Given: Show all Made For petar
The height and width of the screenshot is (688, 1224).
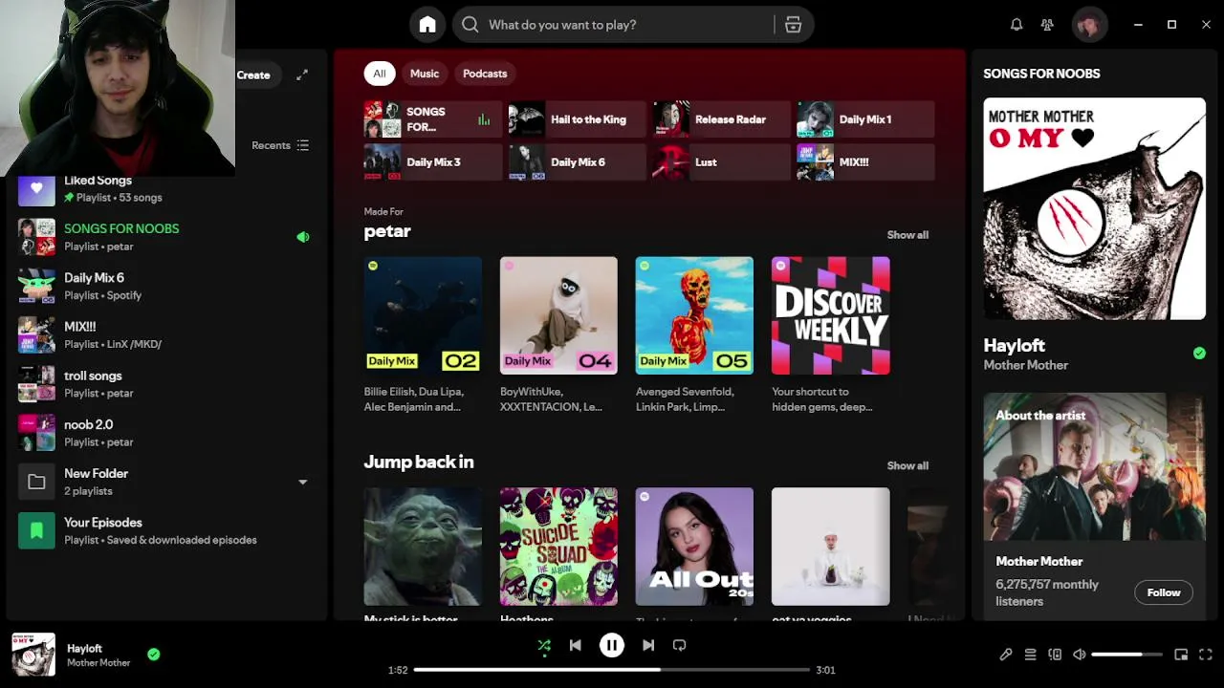Looking at the screenshot, I should click(907, 235).
